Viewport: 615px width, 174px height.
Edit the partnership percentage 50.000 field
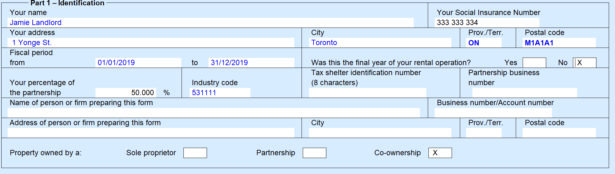click(x=126, y=93)
